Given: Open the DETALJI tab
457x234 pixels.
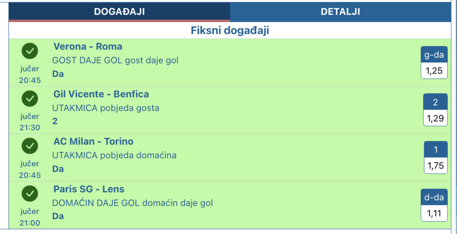Looking at the screenshot, I should click(340, 12).
